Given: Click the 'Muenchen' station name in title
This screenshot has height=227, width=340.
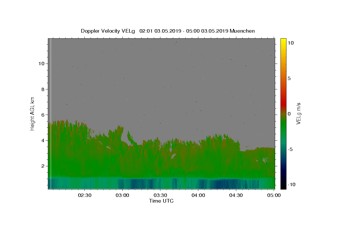Looking at the screenshot, I should click(242, 31).
